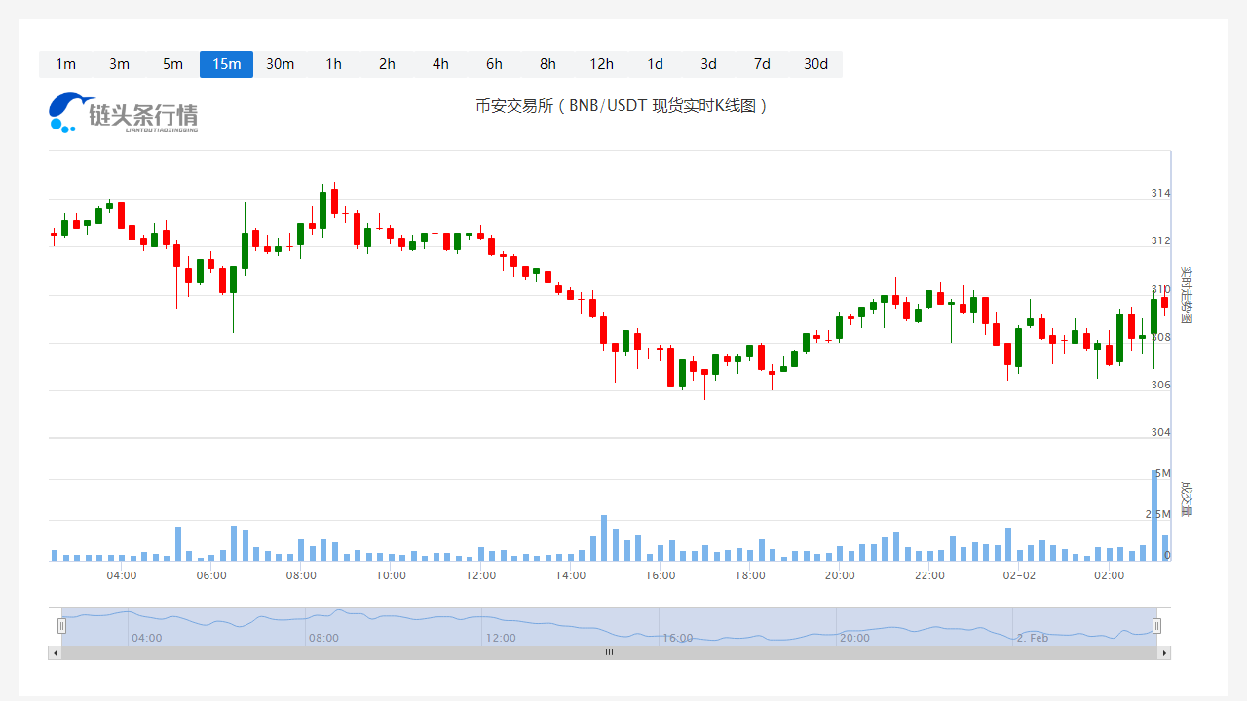Viewport: 1247px width, 701px height.
Task: Click the scrollbar right arrow
Action: point(1163,652)
